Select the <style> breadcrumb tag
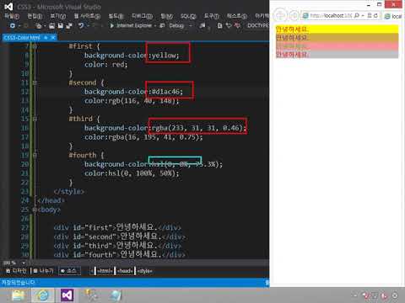Screen dimensions: 405x303 (144, 271)
